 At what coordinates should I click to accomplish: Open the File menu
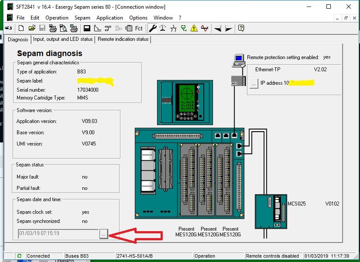(x=20, y=18)
